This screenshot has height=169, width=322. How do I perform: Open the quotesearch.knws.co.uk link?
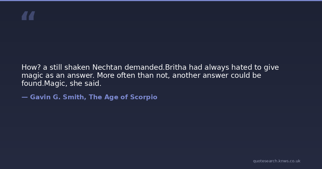[x=276, y=161]
